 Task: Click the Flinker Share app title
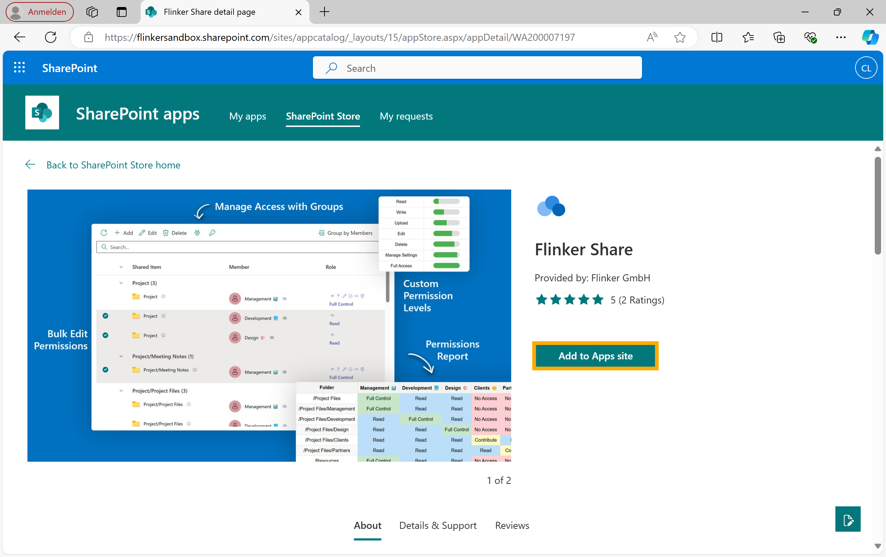click(x=584, y=249)
